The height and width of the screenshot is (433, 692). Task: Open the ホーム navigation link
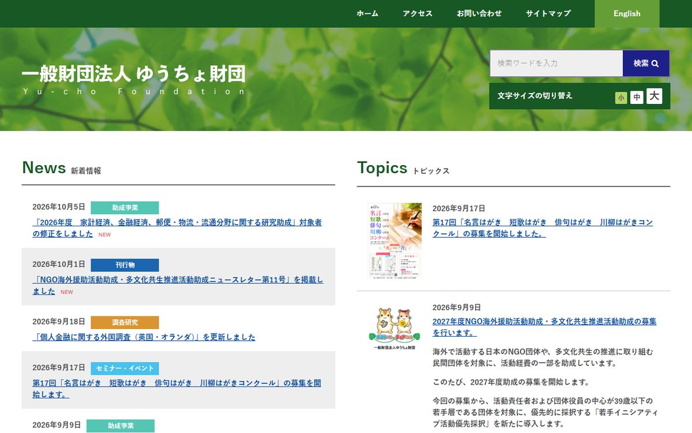coord(367,13)
